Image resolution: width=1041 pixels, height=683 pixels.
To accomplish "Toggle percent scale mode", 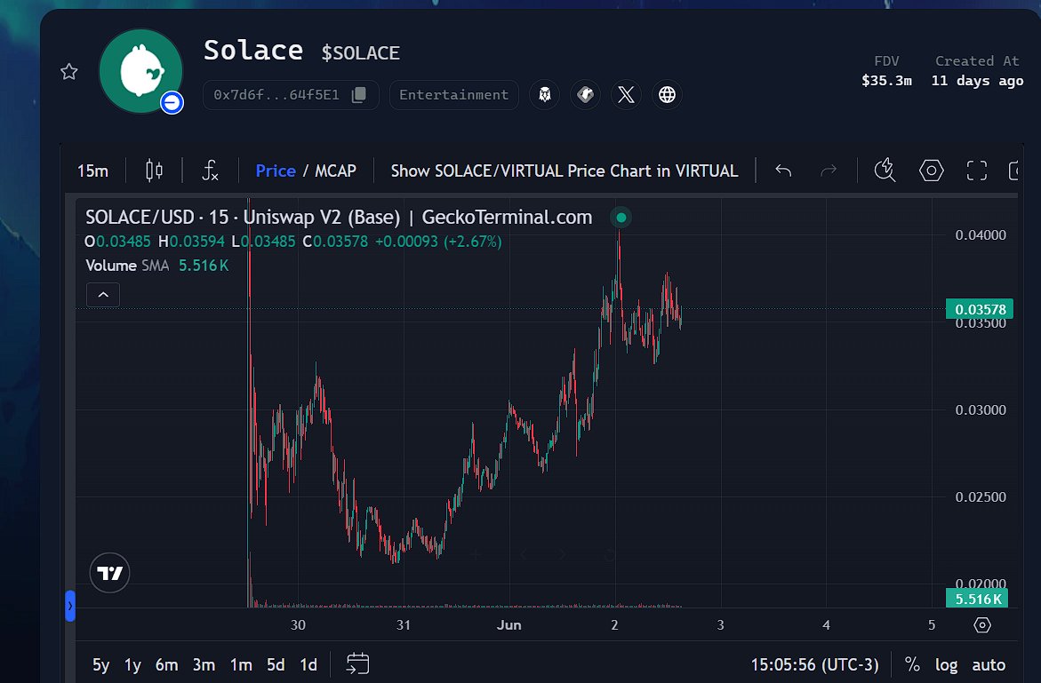I will 912,664.
